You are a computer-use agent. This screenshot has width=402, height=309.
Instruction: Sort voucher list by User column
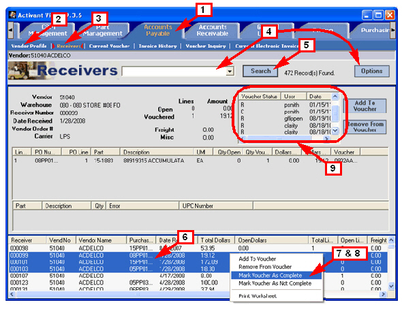tap(294, 97)
